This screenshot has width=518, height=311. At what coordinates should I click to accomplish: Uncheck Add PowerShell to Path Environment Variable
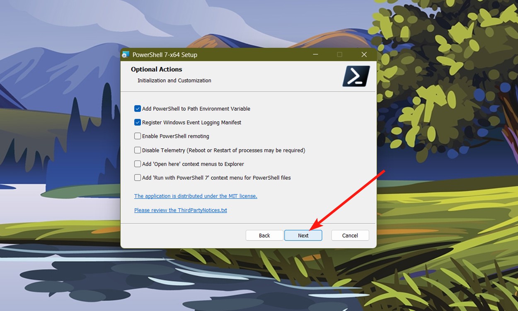point(138,108)
